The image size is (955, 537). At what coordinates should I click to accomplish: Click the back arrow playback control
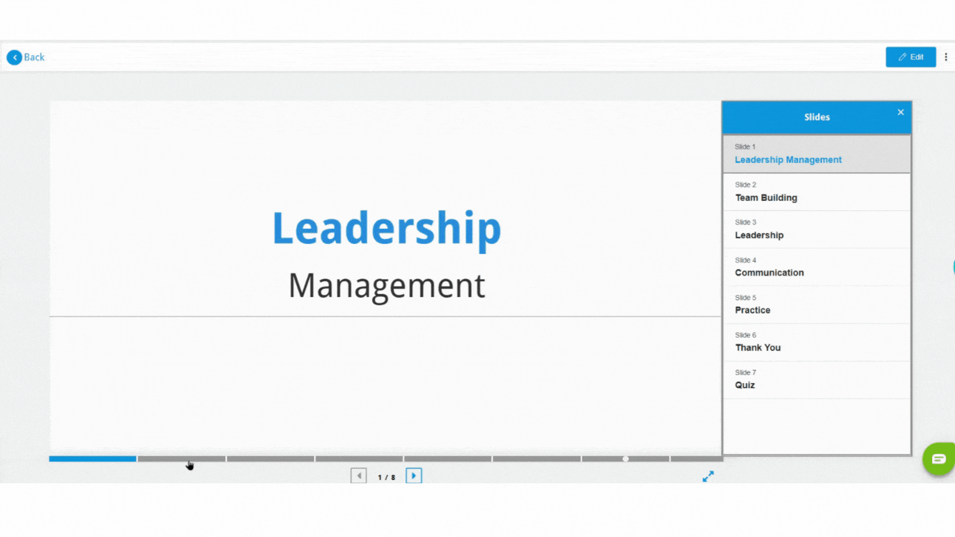click(x=358, y=475)
